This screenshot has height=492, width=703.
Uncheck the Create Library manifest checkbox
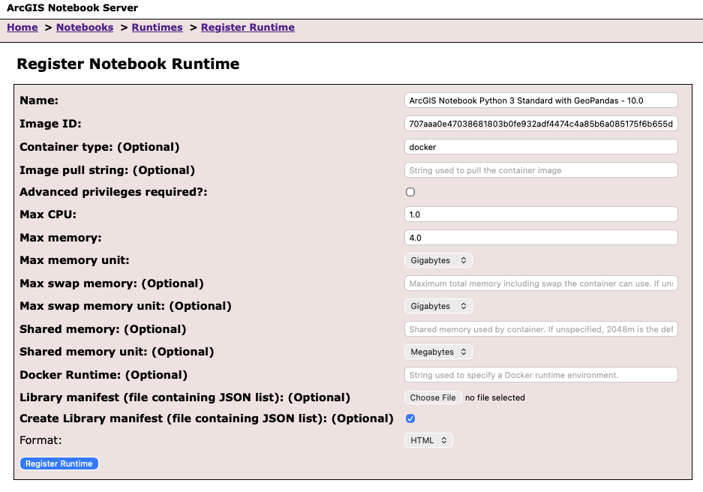[x=410, y=418]
